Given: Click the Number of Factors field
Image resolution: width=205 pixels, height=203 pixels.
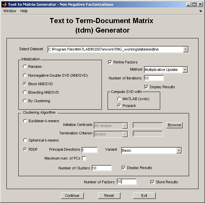Looking at the screenshot, I should pos(127,182).
